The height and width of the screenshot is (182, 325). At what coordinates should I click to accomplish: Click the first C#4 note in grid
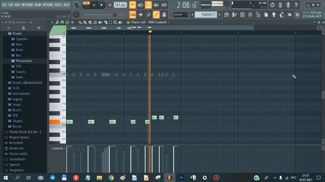click(70, 122)
